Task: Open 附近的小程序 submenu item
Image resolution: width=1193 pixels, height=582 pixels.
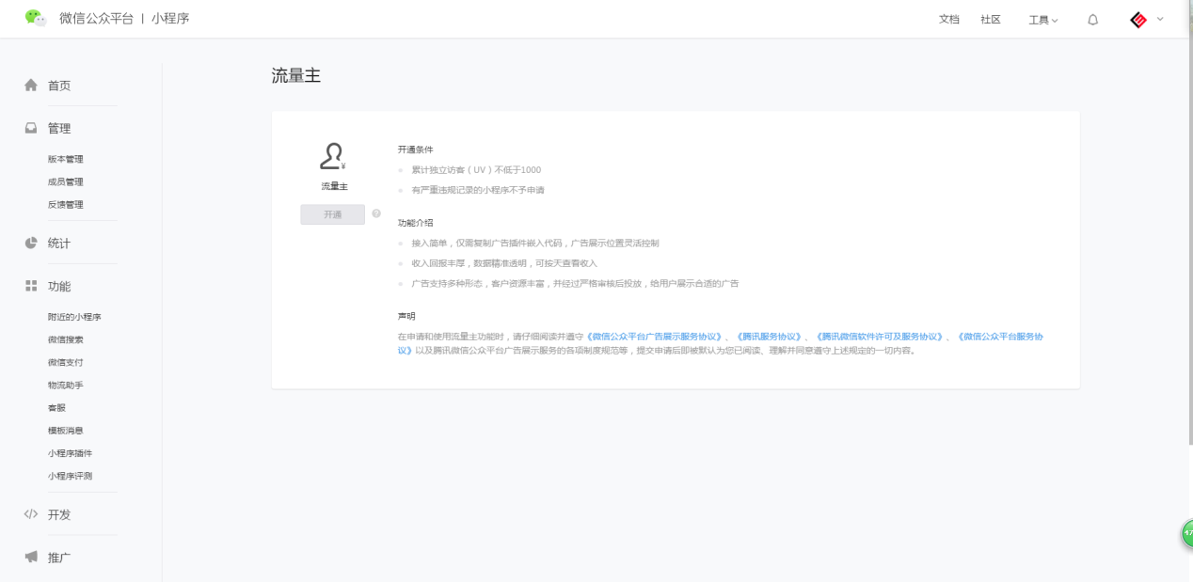Action: pyautogui.click(x=74, y=317)
